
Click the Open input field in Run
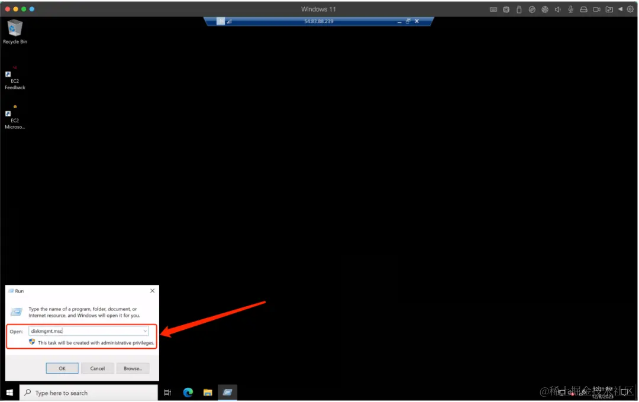coord(88,331)
